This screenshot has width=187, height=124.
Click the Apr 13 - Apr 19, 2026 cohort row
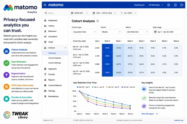127,64
